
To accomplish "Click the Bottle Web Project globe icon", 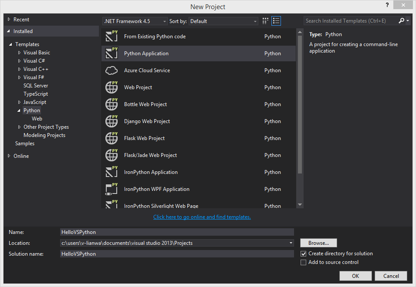I will tap(112, 104).
